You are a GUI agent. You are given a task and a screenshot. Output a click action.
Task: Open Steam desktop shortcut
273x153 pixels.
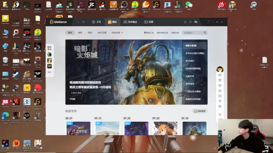[x=16, y=75]
